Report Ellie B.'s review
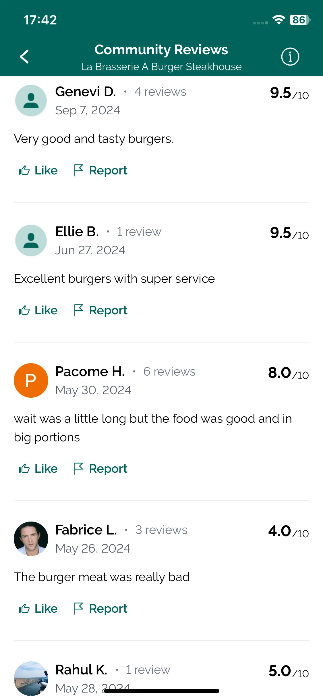The width and height of the screenshot is (323, 700). point(100,310)
